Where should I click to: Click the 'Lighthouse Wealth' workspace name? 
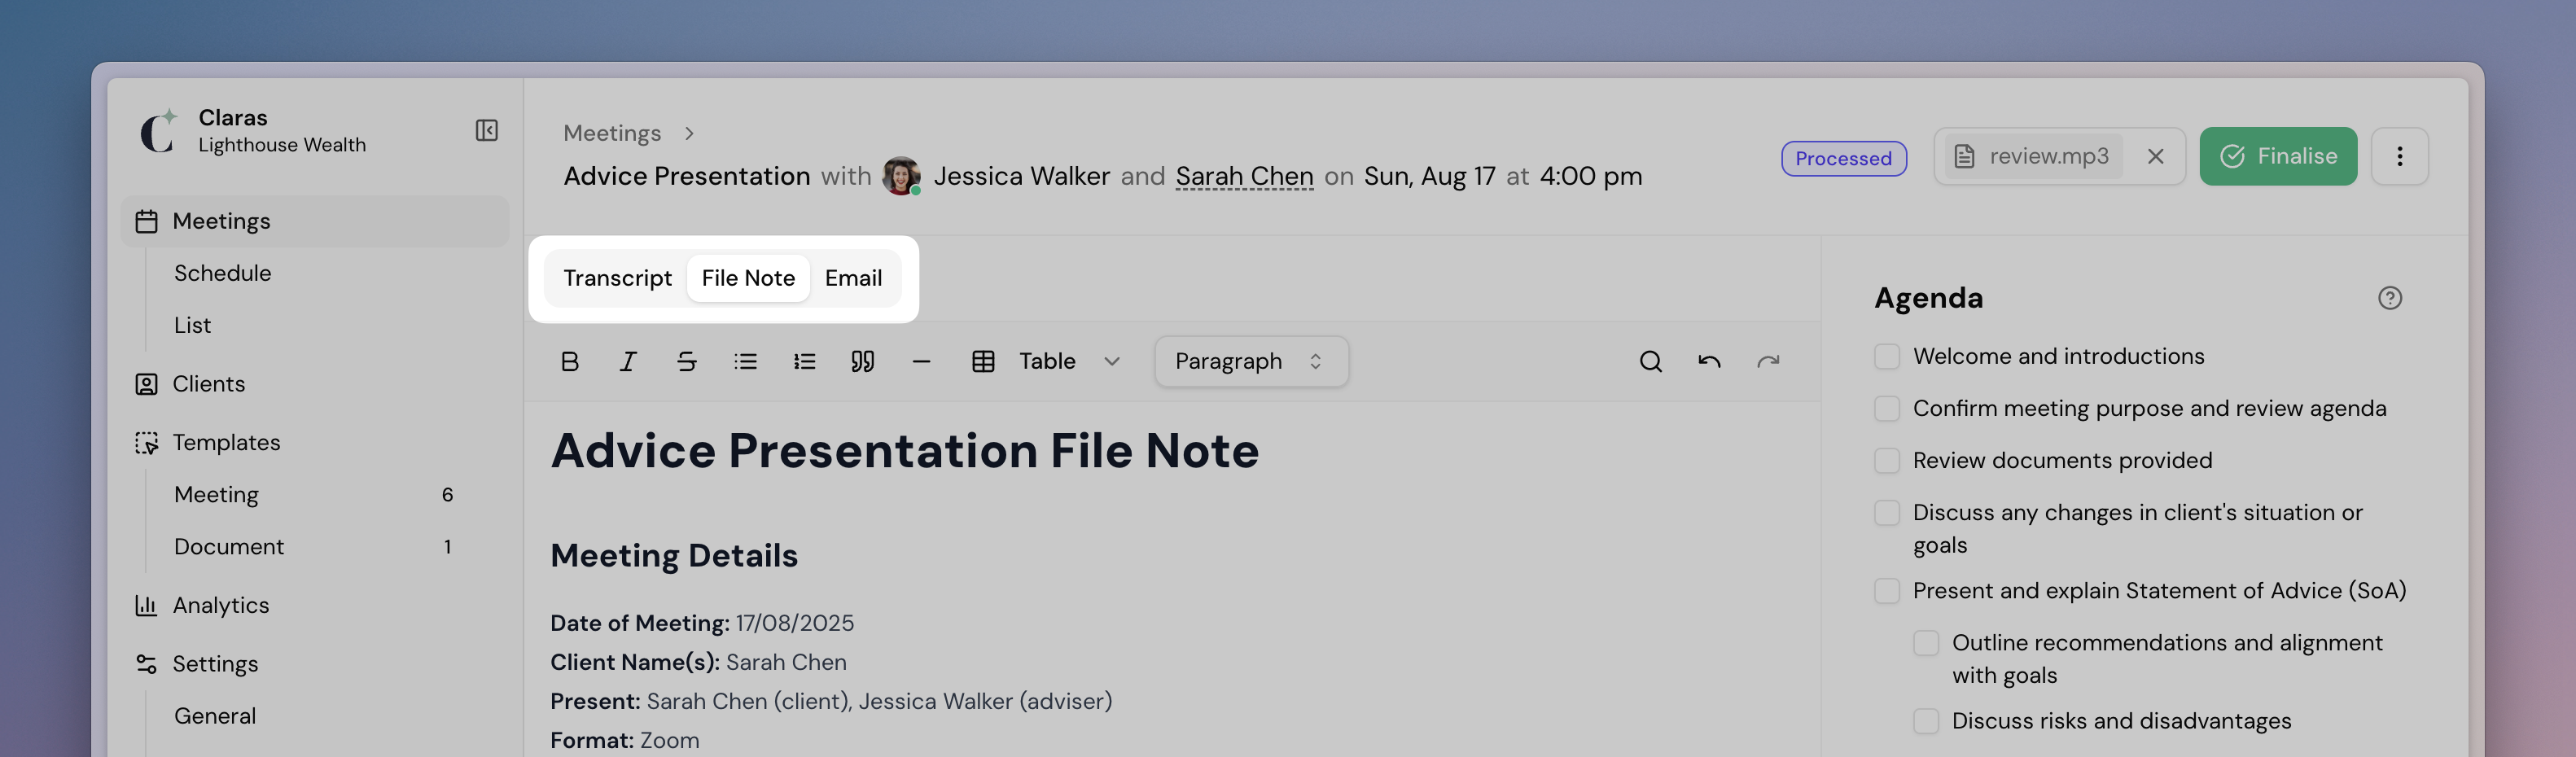click(x=282, y=145)
